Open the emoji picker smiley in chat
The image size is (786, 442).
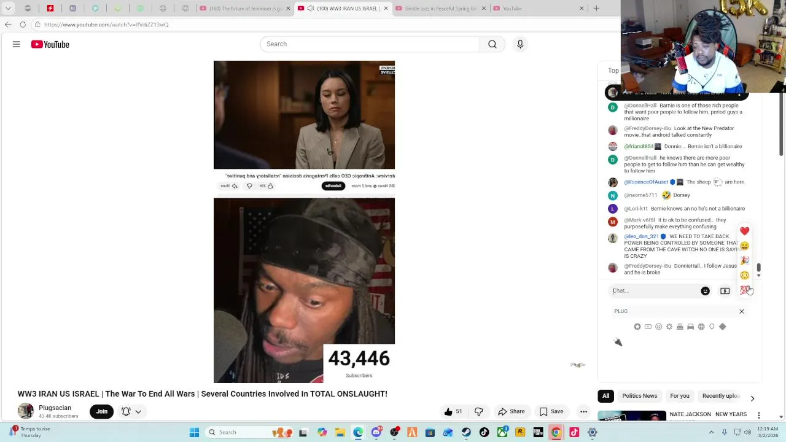point(705,291)
